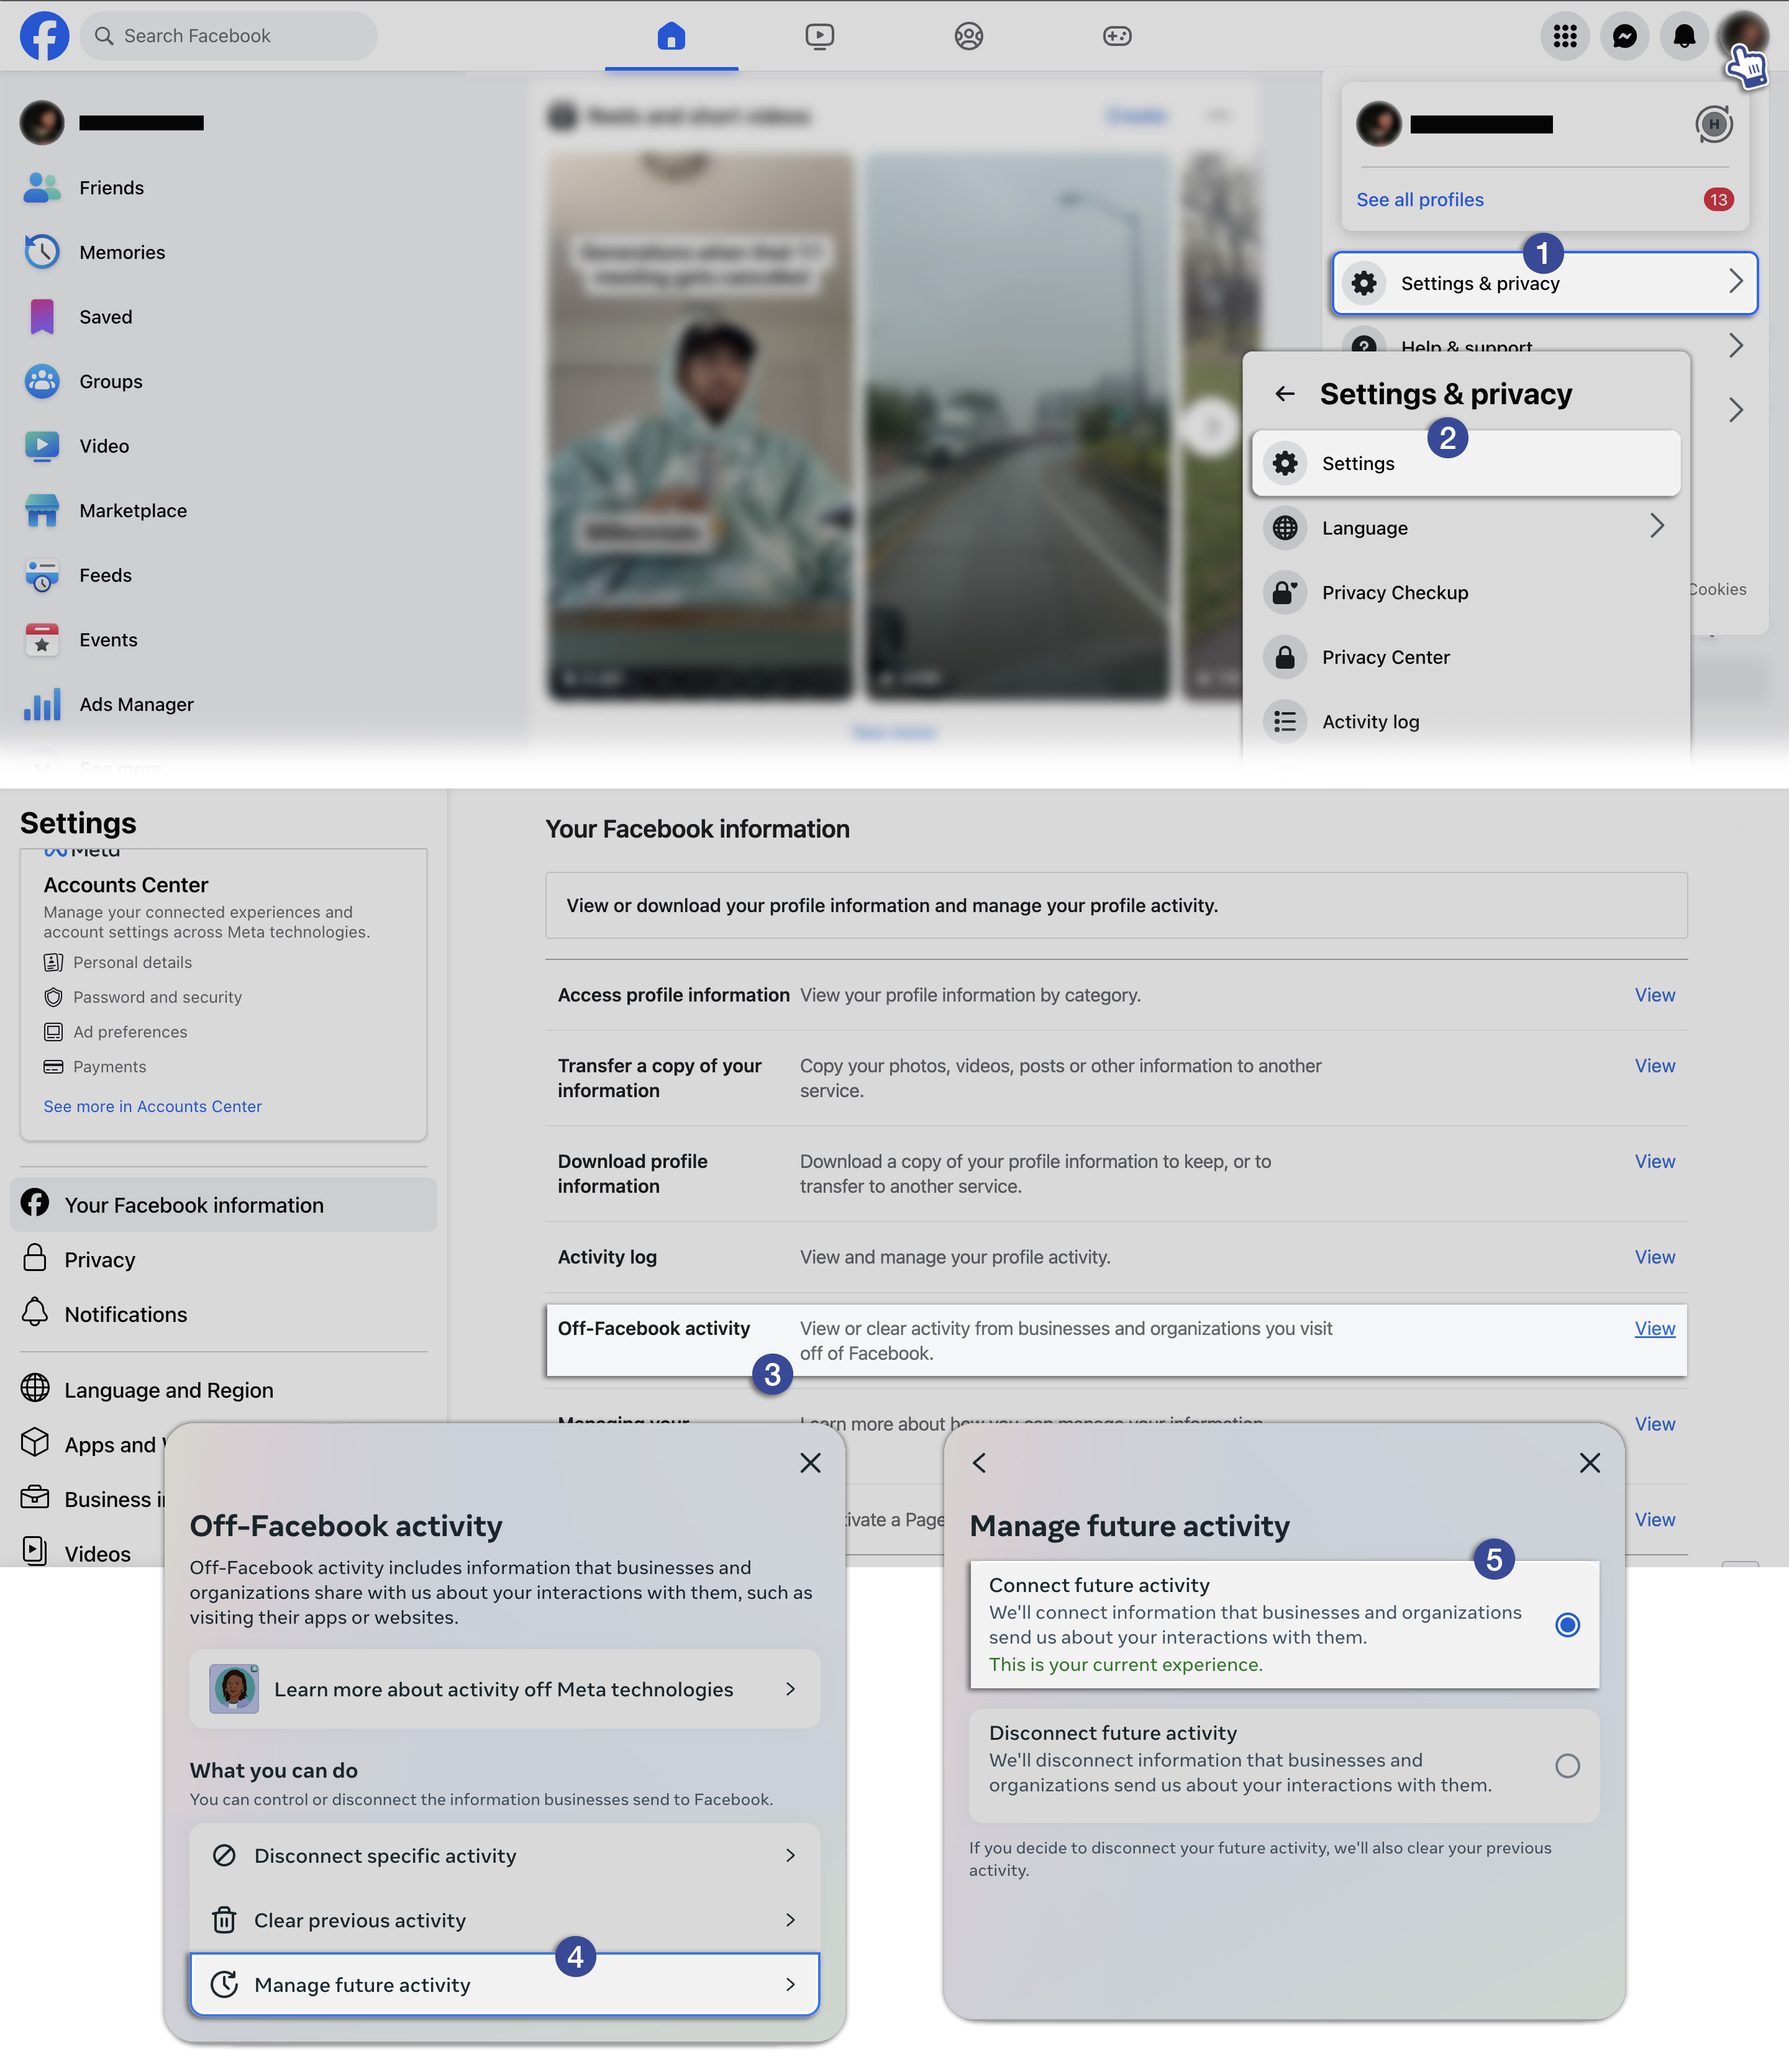This screenshot has width=1789, height=2072.
Task: Open the Home tab icon
Action: (670, 36)
